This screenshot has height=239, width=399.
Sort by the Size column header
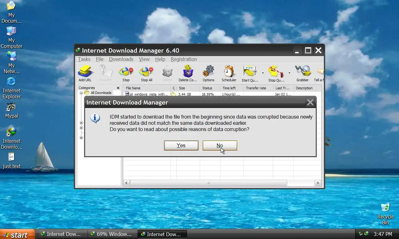point(188,88)
